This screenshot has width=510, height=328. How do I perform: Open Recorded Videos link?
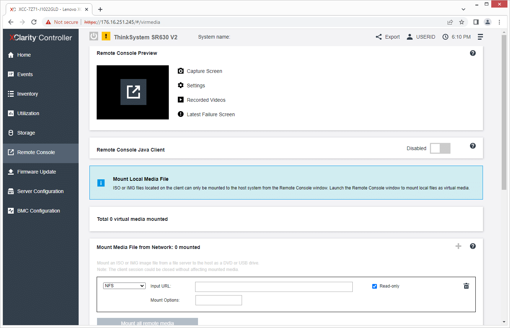(206, 100)
